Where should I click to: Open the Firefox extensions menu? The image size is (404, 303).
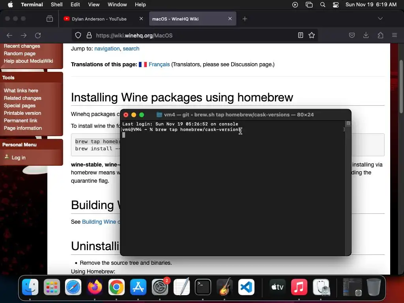pyautogui.click(x=380, y=35)
